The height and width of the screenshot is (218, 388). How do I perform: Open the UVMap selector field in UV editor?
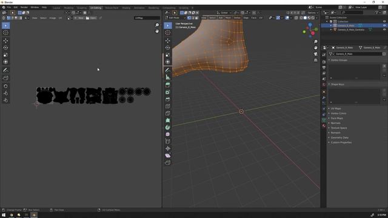point(147,18)
